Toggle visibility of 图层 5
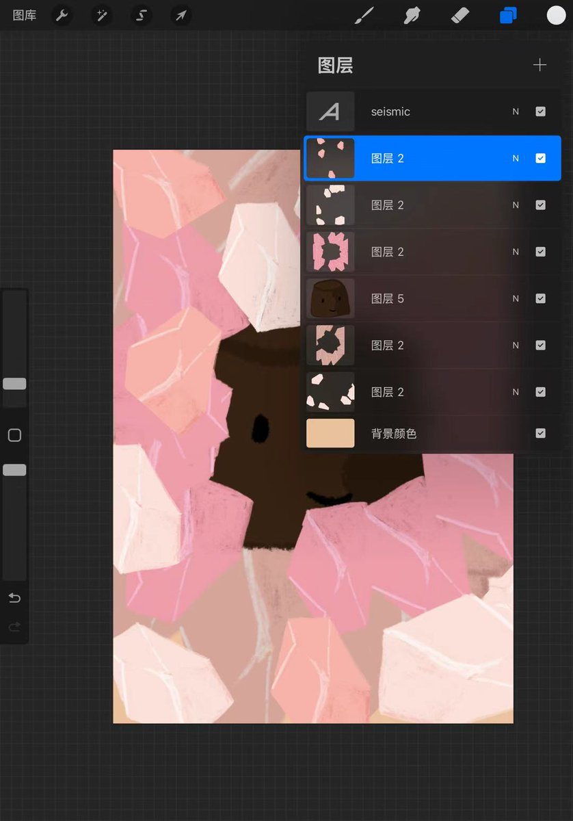Viewport: 573px width, 821px height. pyautogui.click(x=540, y=298)
